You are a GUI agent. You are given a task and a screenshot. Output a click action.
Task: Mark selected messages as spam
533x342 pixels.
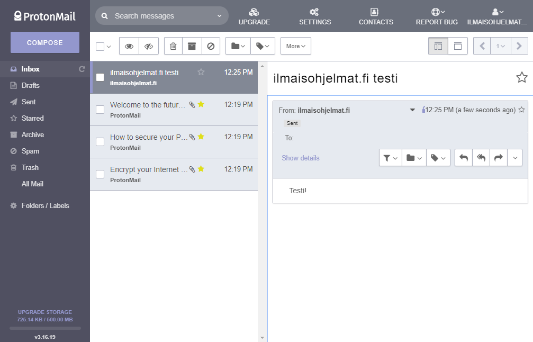tap(211, 46)
